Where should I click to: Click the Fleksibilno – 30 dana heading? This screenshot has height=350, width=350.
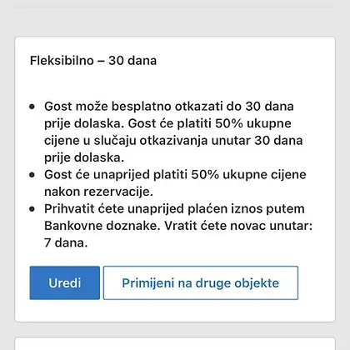93,61
